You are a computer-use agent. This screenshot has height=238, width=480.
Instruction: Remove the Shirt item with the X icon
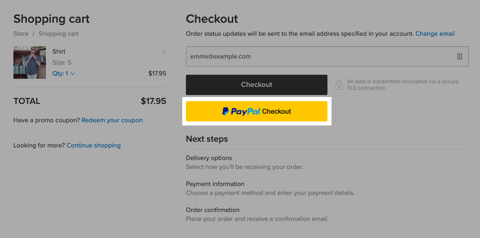click(x=164, y=52)
